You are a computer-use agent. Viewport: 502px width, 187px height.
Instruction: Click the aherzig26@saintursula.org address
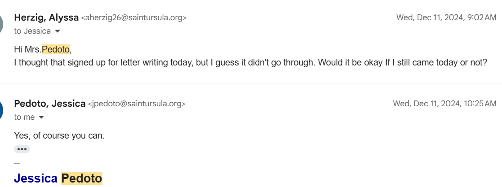(x=133, y=18)
